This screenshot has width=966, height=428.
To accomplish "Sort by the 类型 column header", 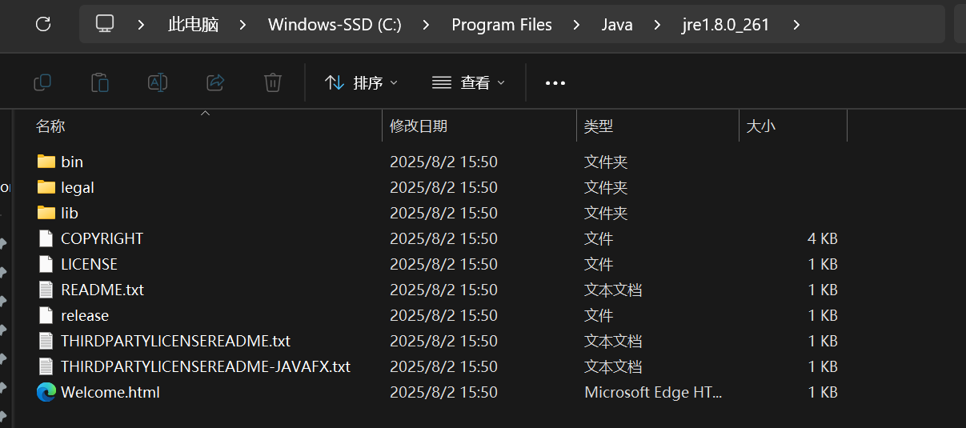I will point(599,126).
